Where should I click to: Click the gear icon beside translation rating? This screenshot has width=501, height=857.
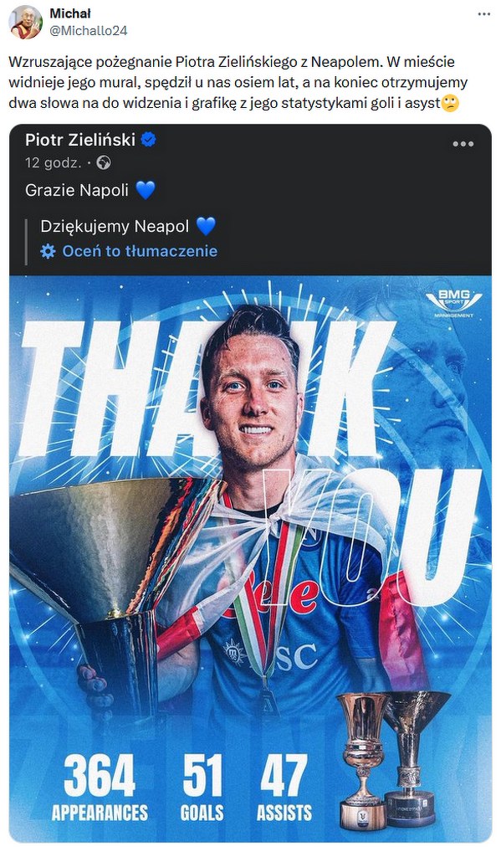48,251
